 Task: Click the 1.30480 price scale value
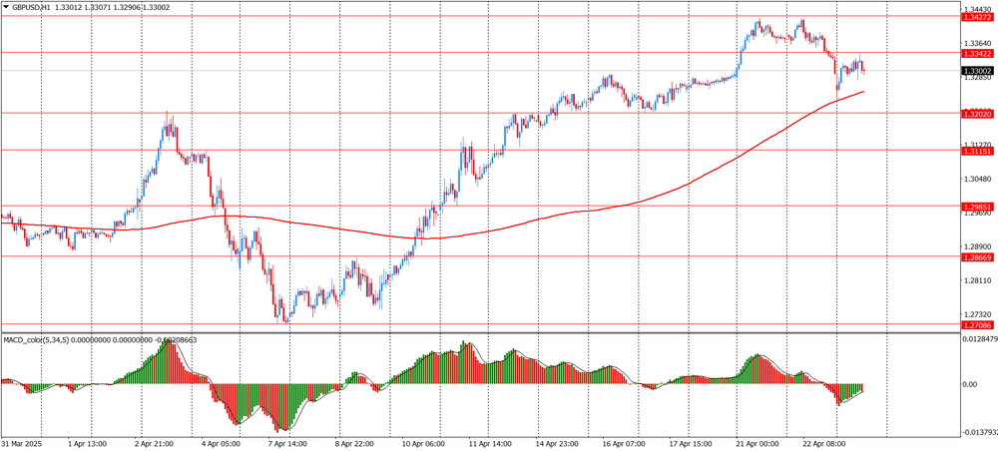pos(978,179)
